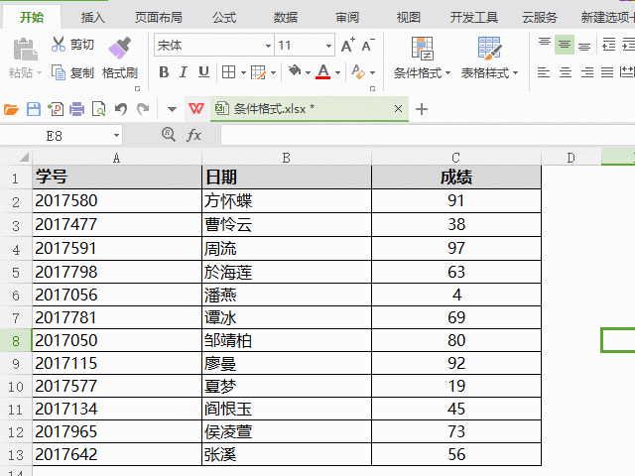Open the Name Box E8 dropdown

pyautogui.click(x=116, y=136)
